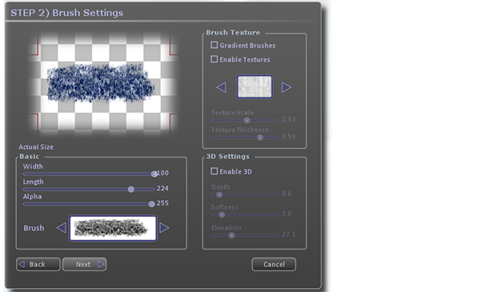Click the texture preview thumbnail
This screenshot has height=292, width=480.
pos(254,87)
